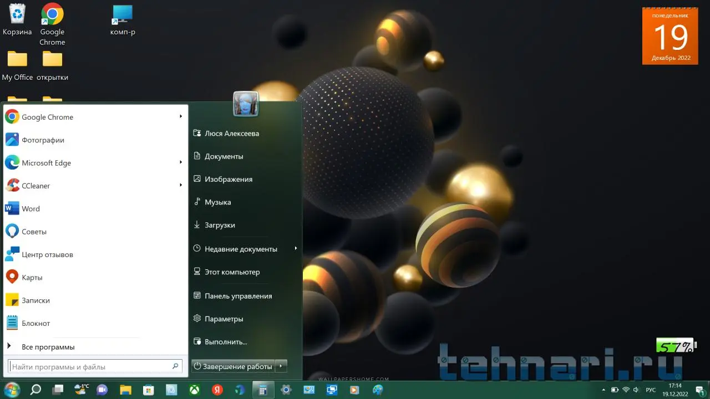
Task: Click the Найти программы и файлы search field
Action: (89, 366)
